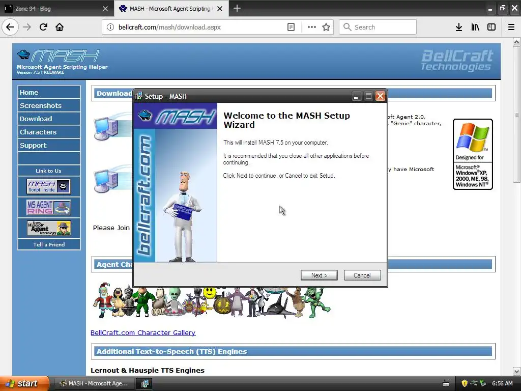The image size is (521, 391).
Task: Restore down the browser window
Action: [502, 8]
